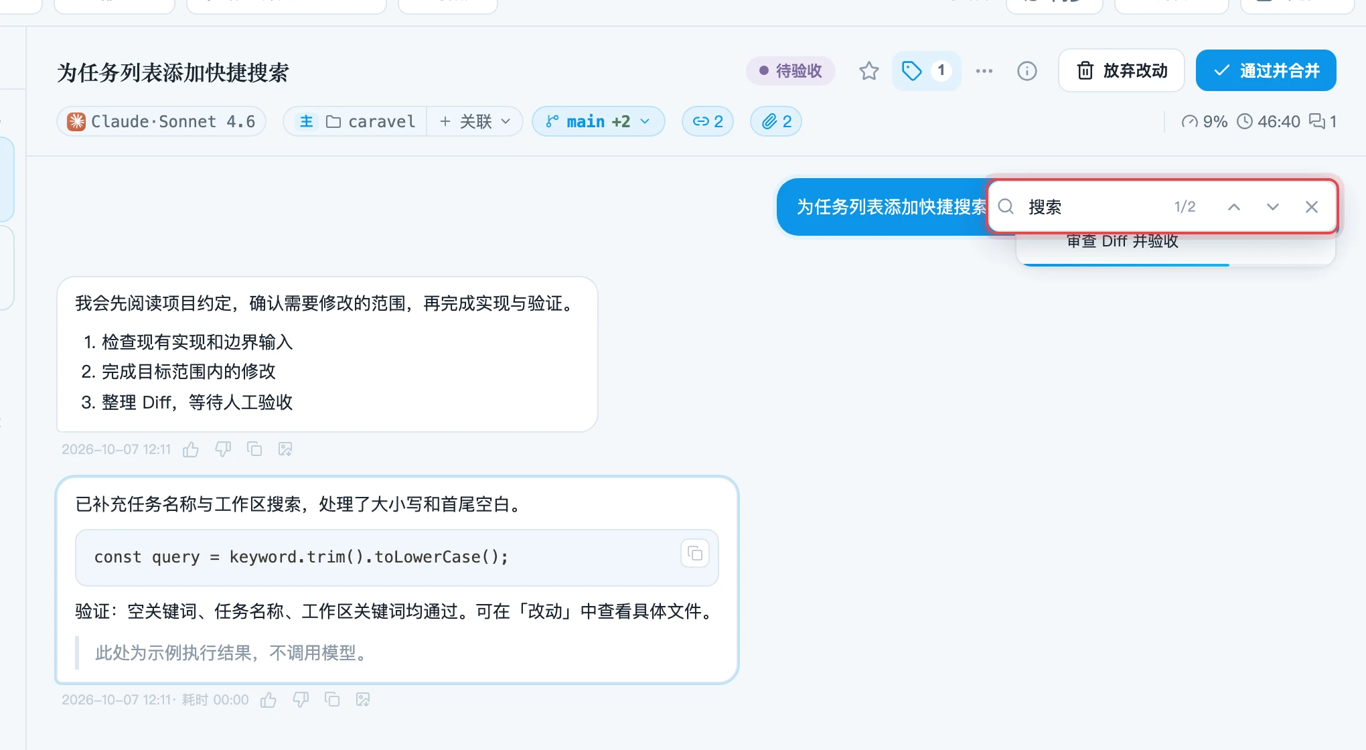Thumbs down the second assistant message
The width and height of the screenshot is (1366, 750).
click(301, 700)
